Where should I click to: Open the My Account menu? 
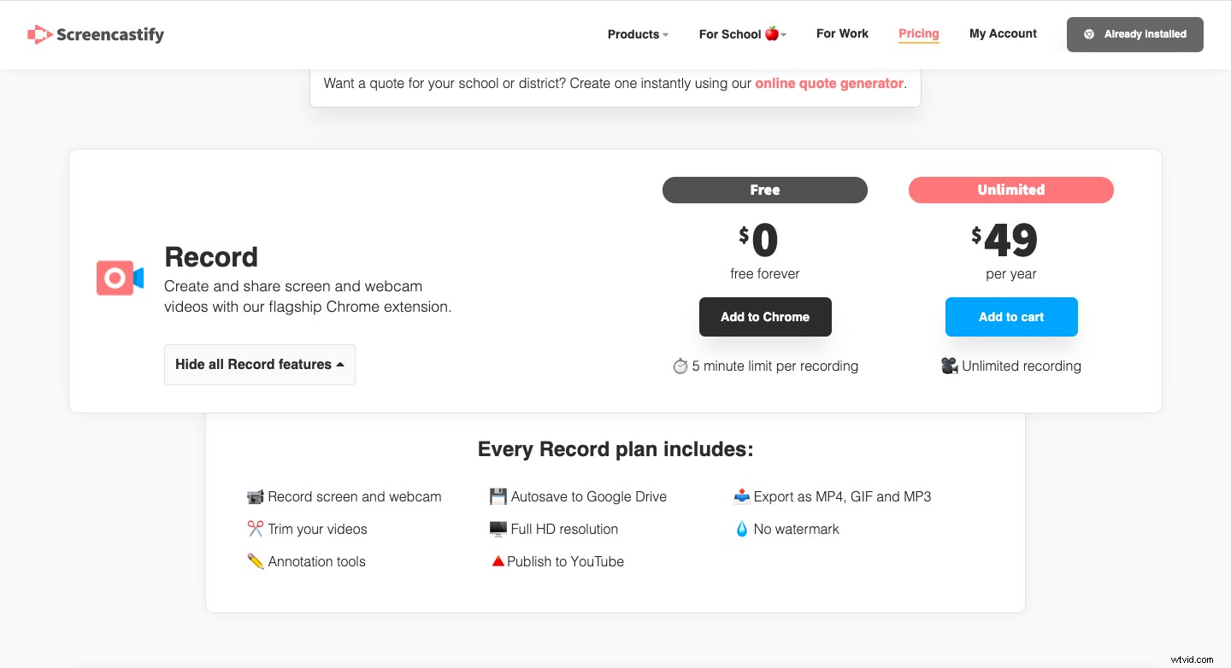point(1003,33)
